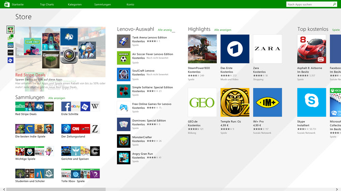The width and height of the screenshot is (341, 191).
Task: Open Die besten Indie-Spiele collection
Action: tap(34, 131)
